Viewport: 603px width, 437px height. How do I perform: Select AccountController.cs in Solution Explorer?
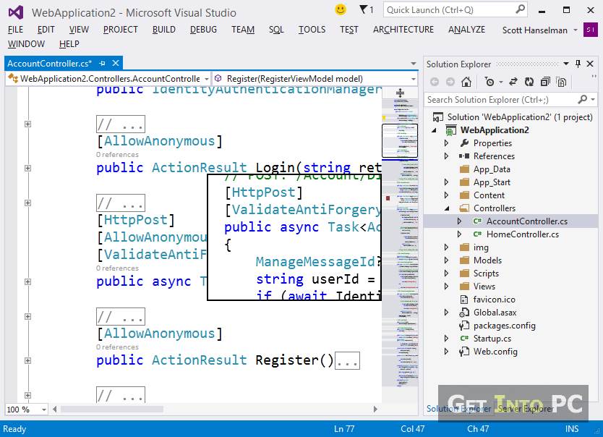click(527, 221)
